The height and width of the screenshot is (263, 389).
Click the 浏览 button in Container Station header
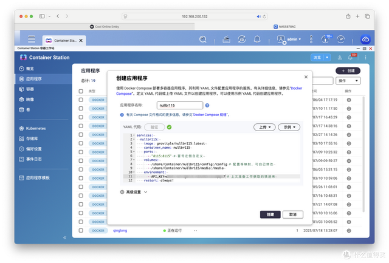[x=317, y=58]
